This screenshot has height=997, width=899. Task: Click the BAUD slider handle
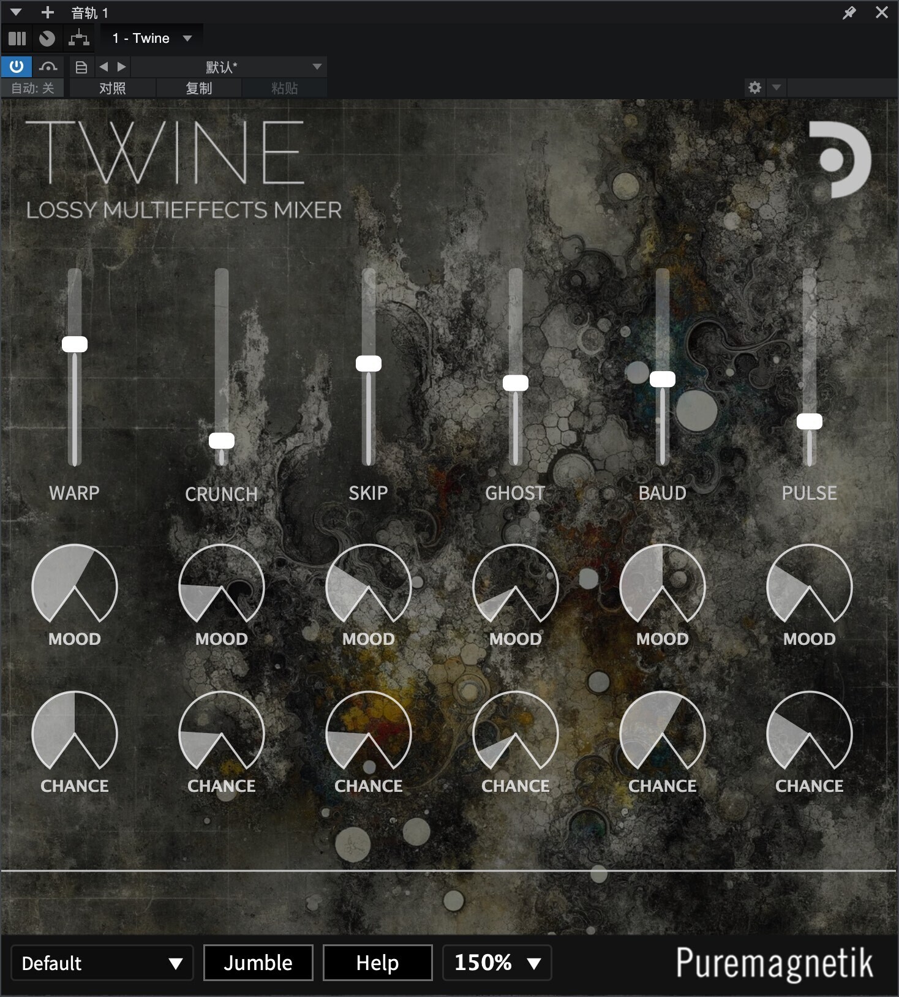click(x=663, y=380)
